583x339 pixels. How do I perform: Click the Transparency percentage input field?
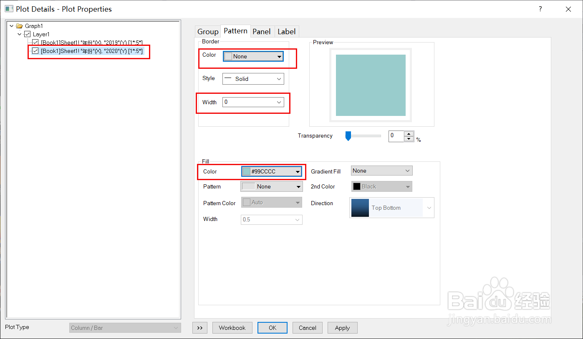(396, 136)
